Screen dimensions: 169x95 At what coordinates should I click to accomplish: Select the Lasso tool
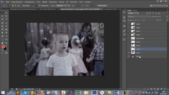[x=2, y=16]
